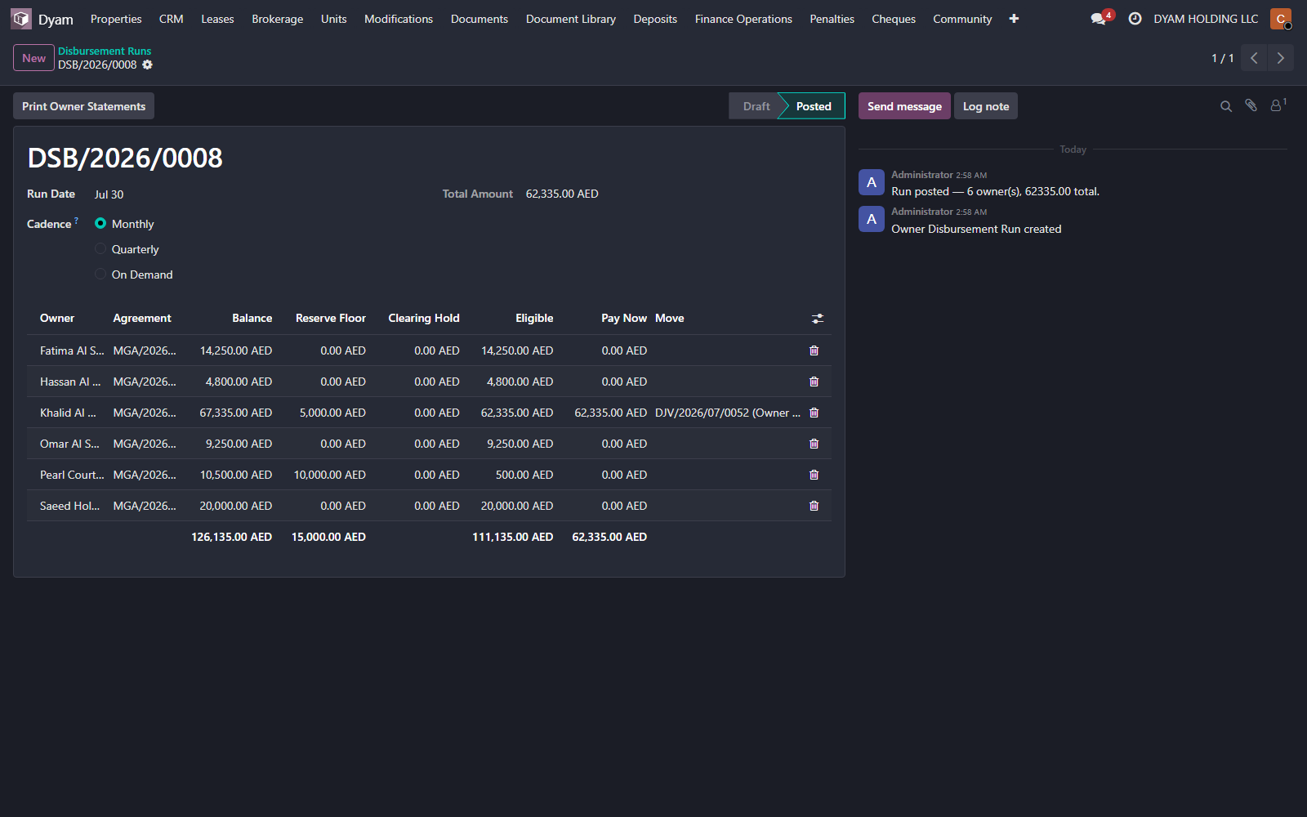Viewport: 1307px width, 817px height.
Task: Click the Posted status stage
Action: point(814,106)
